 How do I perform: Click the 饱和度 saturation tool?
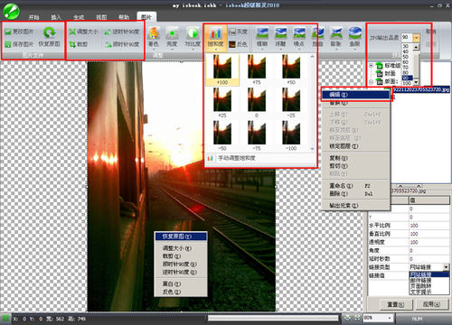[216, 37]
